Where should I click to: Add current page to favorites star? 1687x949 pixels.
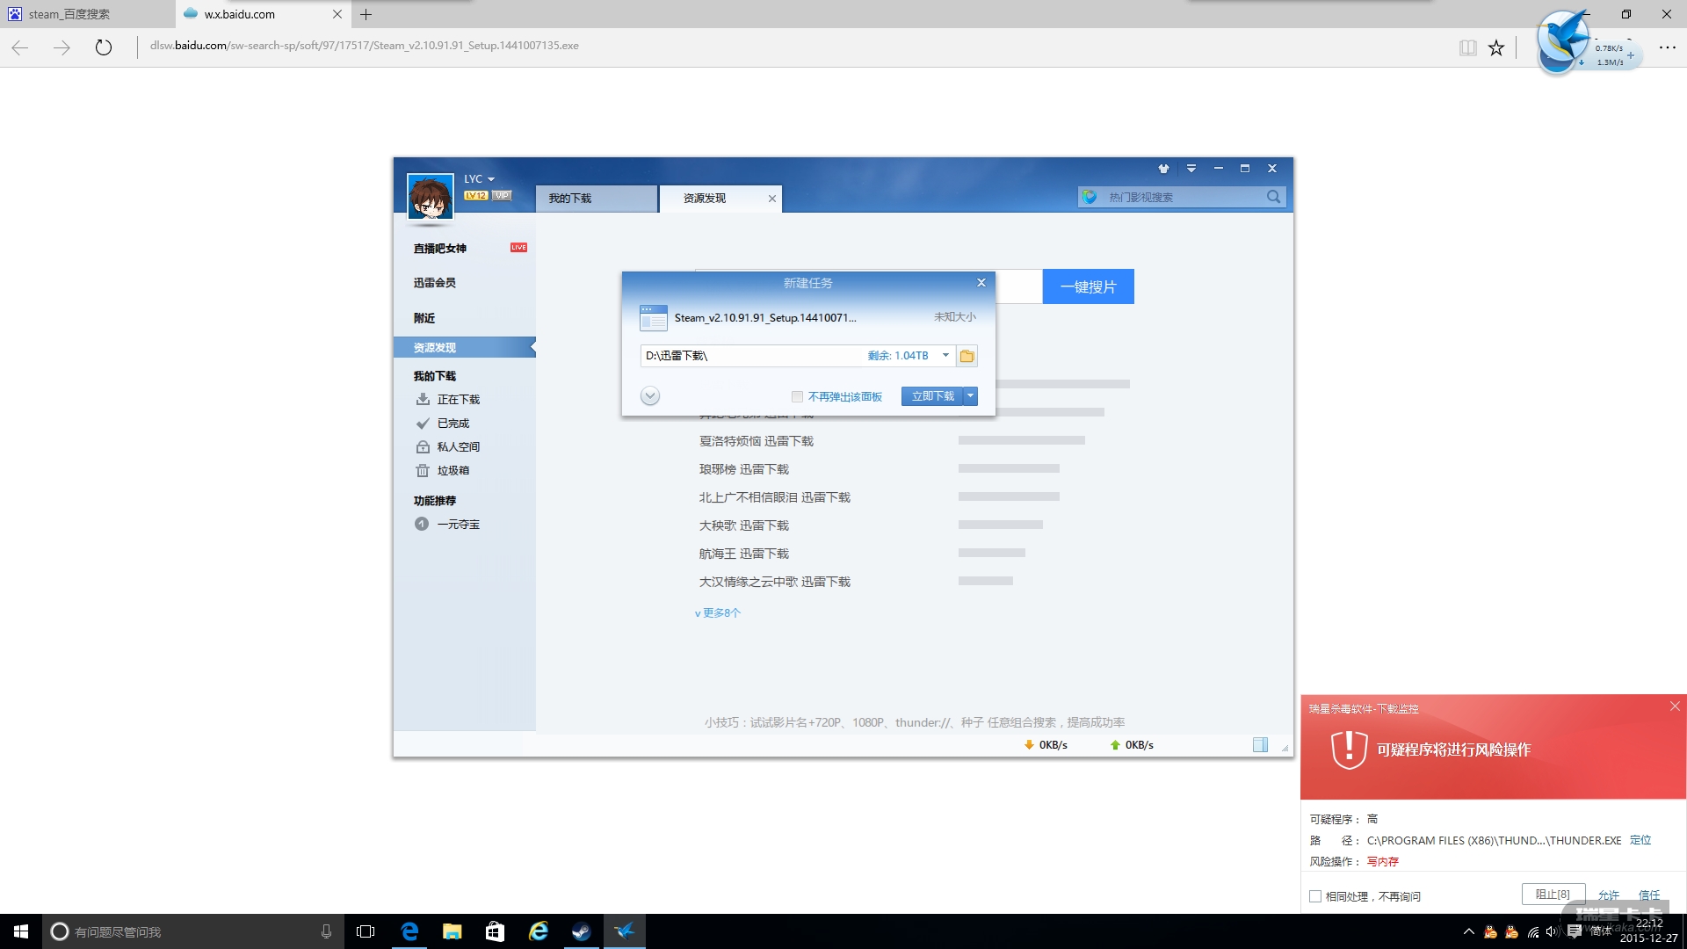coord(1495,48)
